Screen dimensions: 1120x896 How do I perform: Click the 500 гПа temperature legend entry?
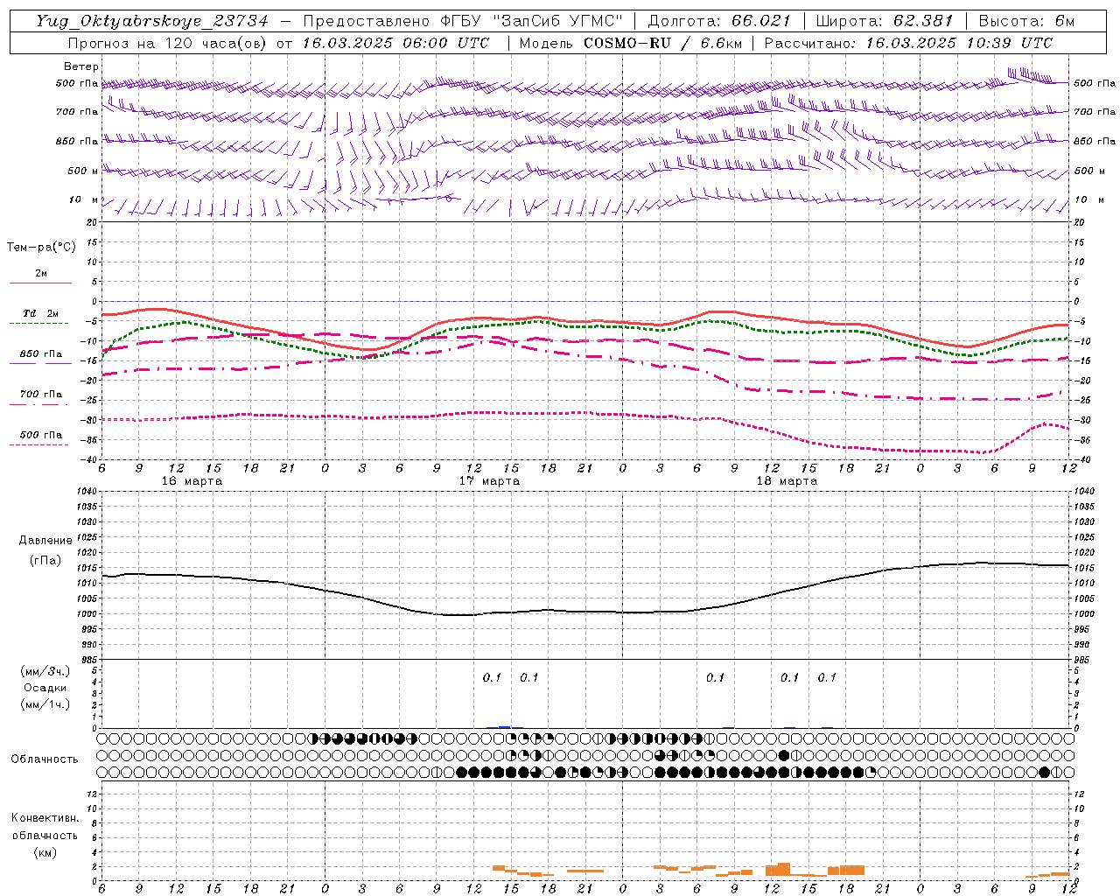[x=41, y=434]
